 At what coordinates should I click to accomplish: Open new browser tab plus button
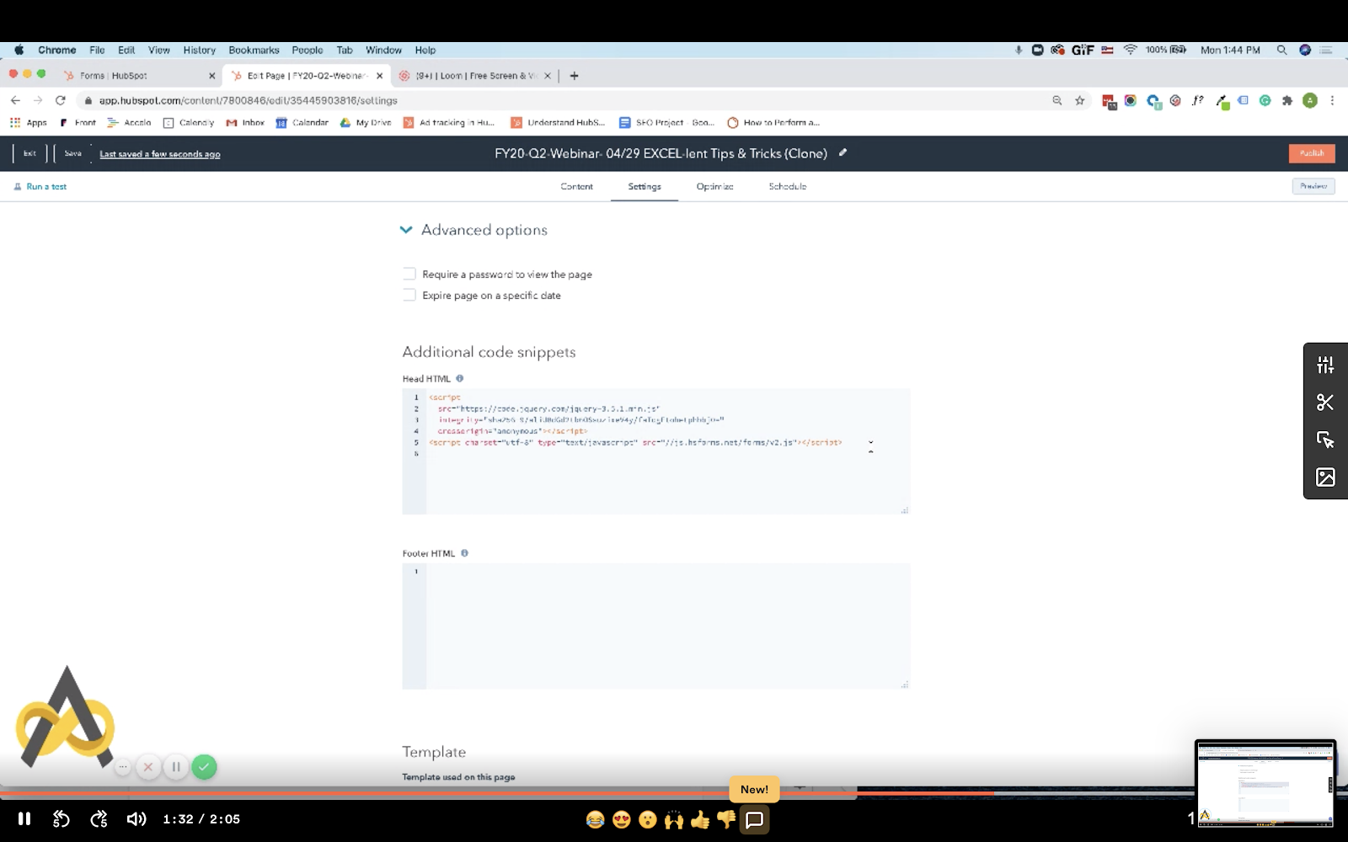coord(575,76)
